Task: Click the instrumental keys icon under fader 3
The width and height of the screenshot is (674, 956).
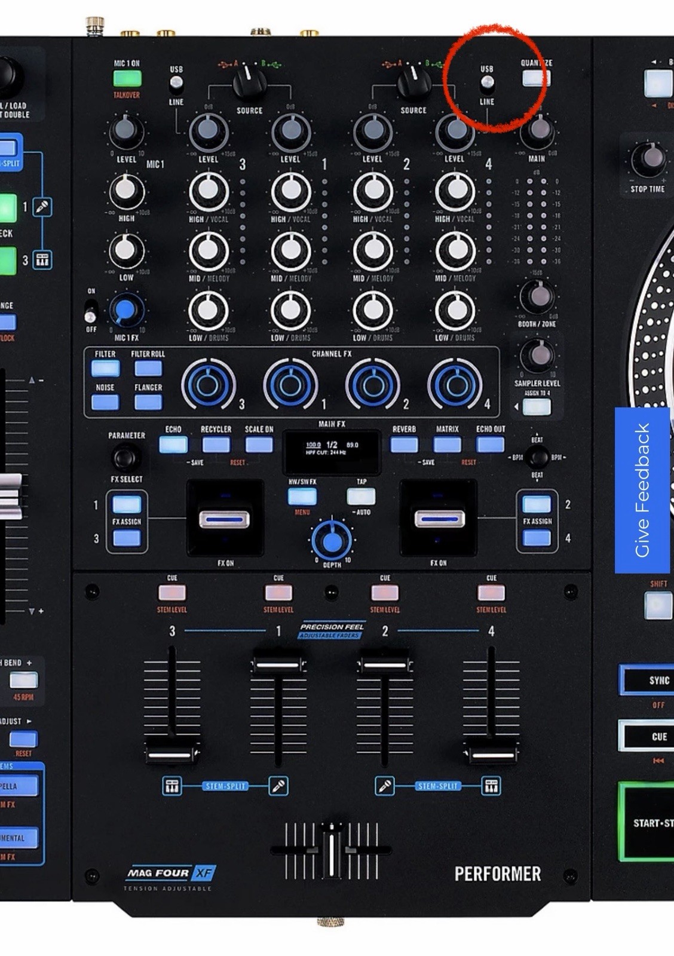Action: pyautogui.click(x=172, y=786)
